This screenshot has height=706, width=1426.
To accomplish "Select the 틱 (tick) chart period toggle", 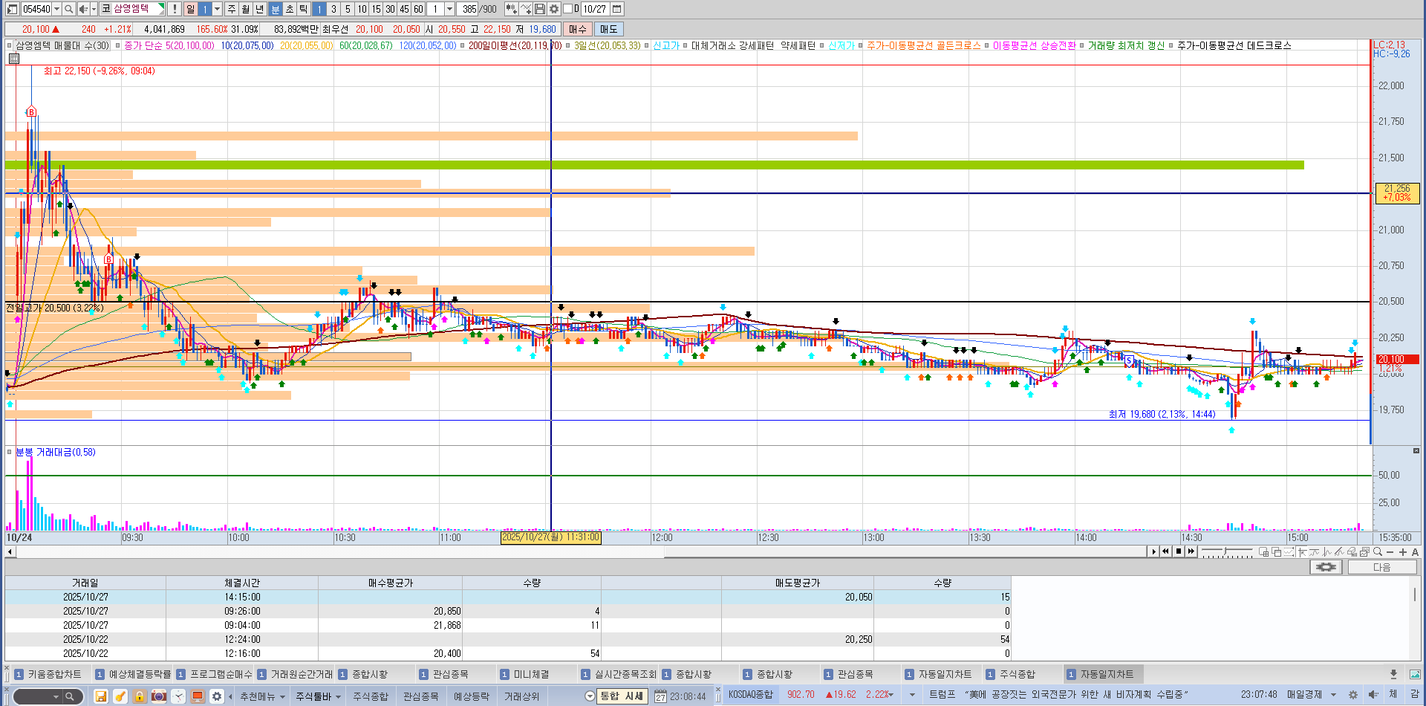I will pos(303,9).
